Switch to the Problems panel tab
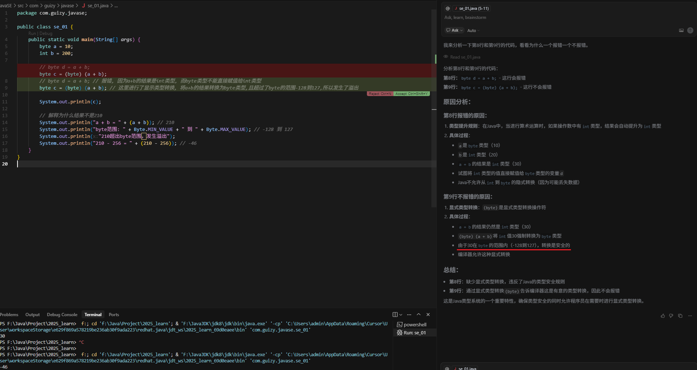Screen dimensions: 697x370 tap(9, 315)
